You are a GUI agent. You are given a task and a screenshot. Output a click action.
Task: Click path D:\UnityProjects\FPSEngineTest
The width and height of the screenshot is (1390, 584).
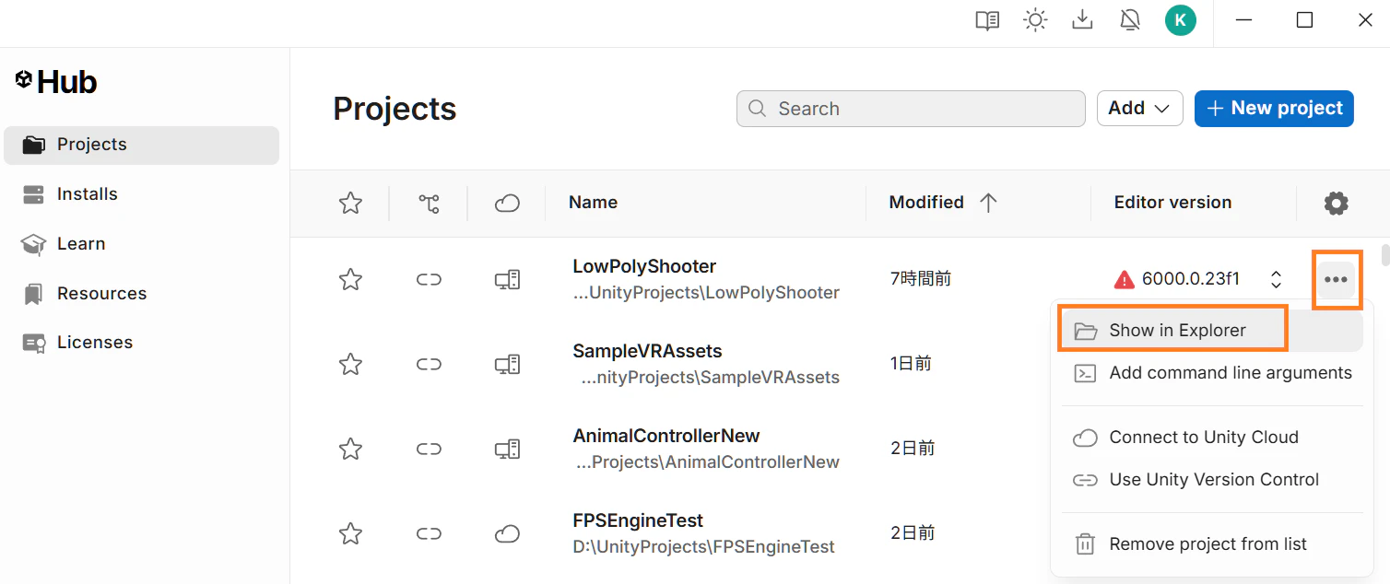tap(703, 546)
